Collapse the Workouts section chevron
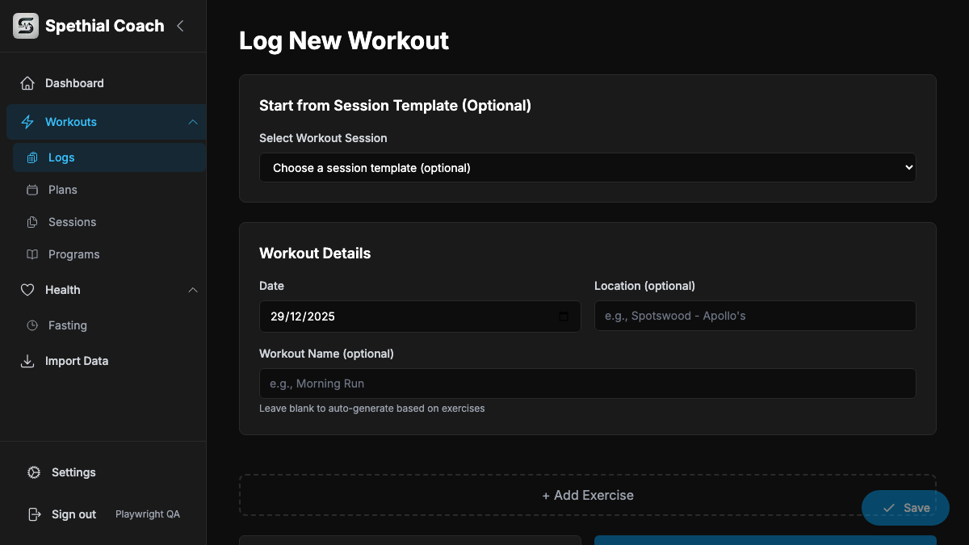 (193, 122)
